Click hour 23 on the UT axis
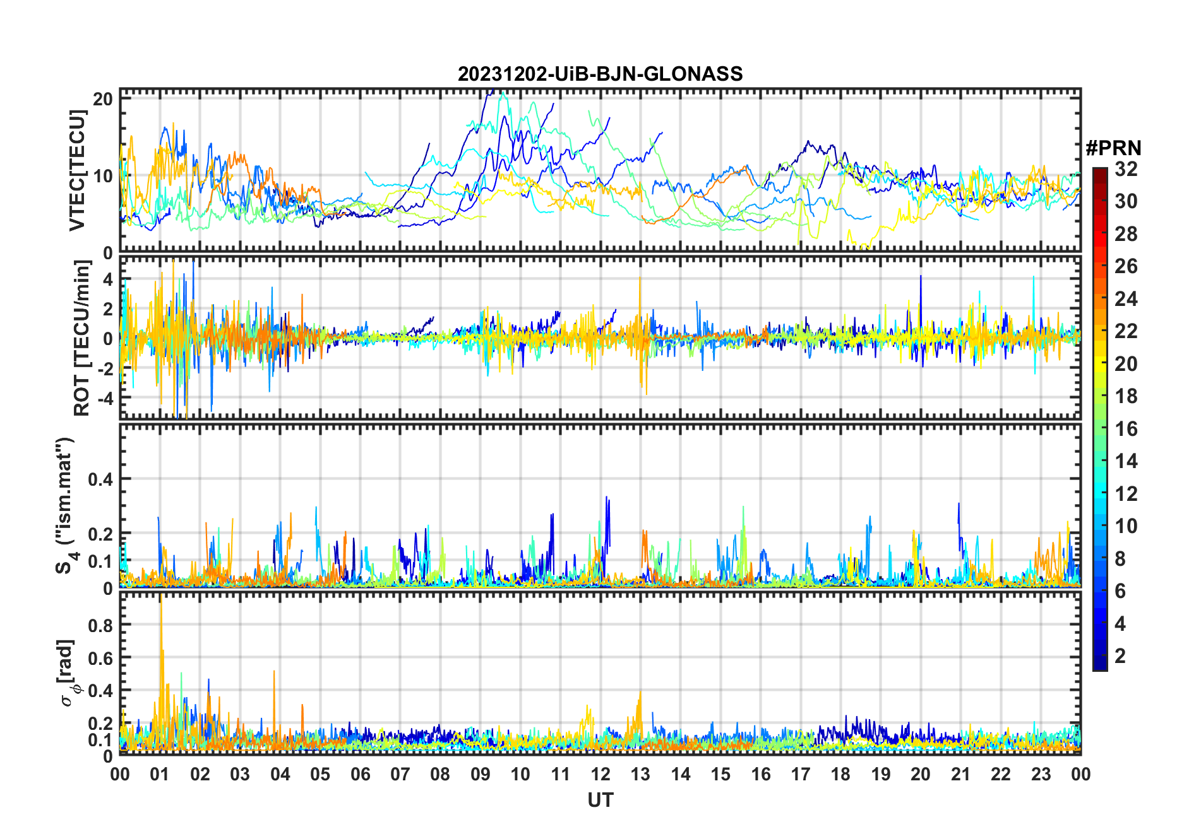The image size is (1201, 839). coord(1041,774)
